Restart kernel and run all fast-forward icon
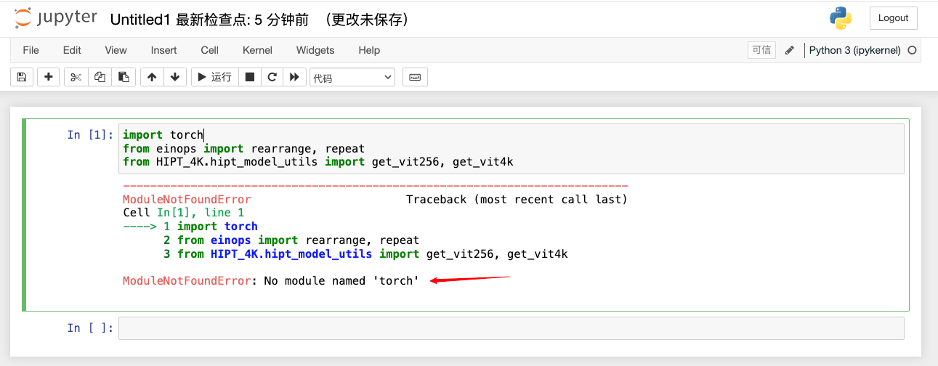This screenshot has width=938, height=366. click(x=294, y=77)
